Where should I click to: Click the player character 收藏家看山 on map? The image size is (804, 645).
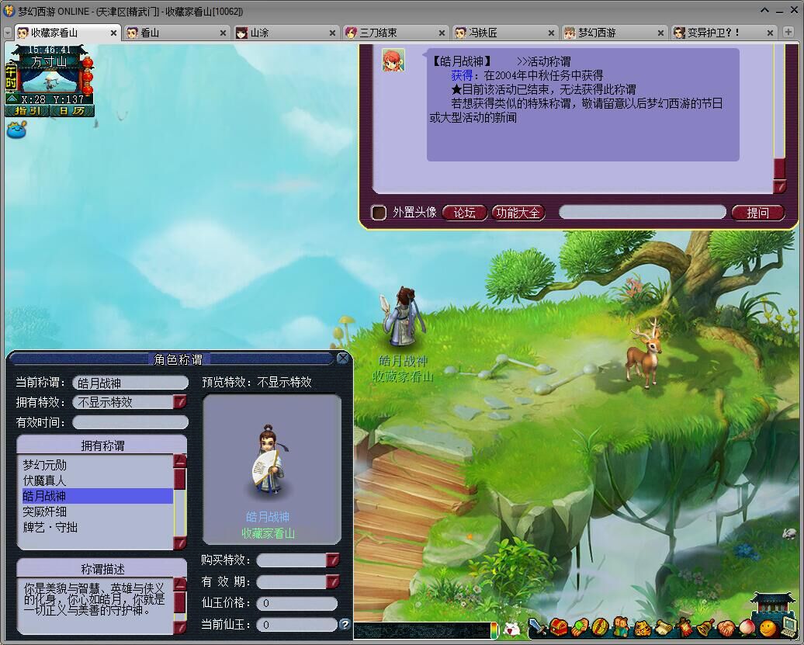[404, 317]
